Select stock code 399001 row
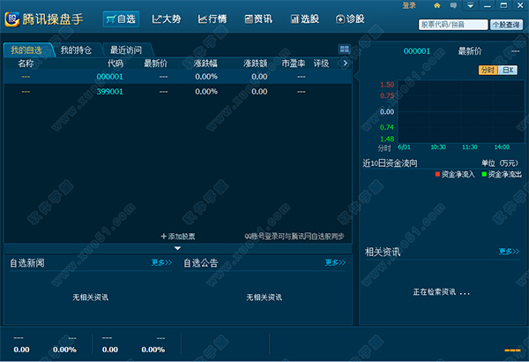 click(x=178, y=92)
